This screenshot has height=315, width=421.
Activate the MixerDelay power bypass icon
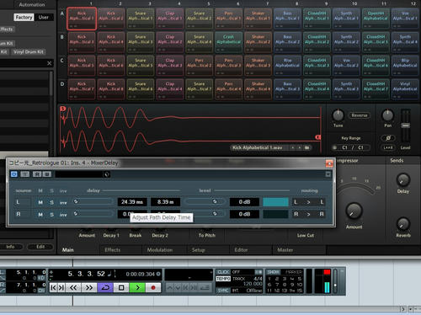point(13,174)
